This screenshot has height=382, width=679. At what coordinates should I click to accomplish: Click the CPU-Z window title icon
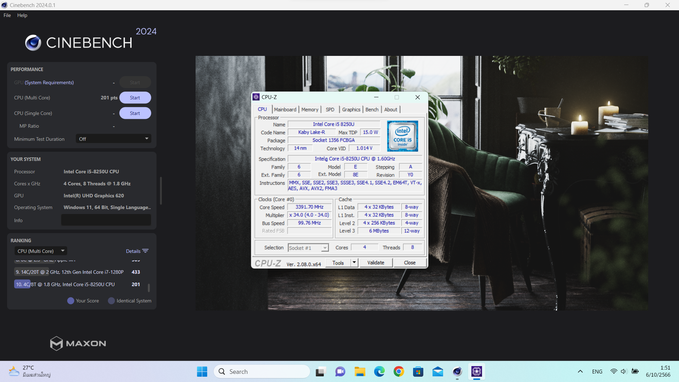click(x=256, y=97)
